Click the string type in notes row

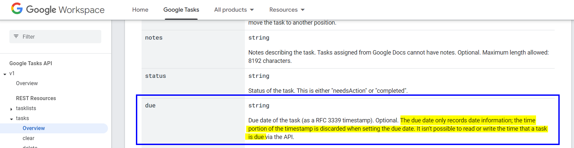(x=259, y=38)
